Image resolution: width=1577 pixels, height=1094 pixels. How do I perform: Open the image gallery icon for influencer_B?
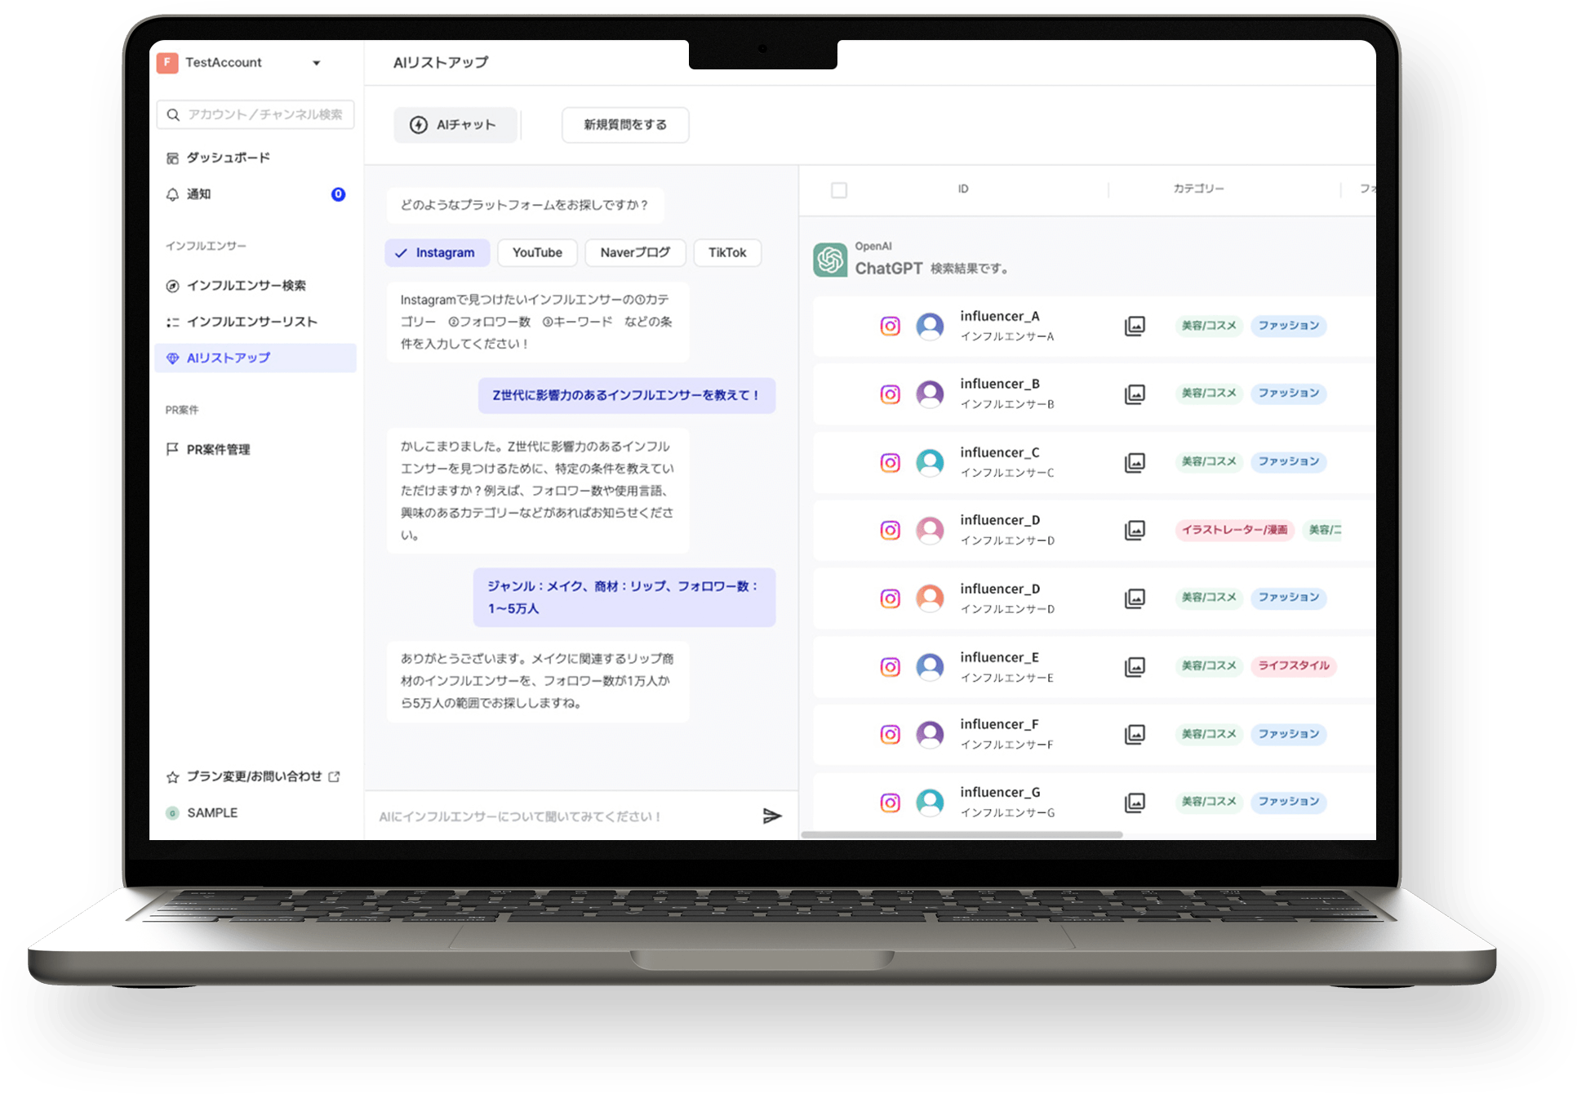pyautogui.click(x=1135, y=394)
